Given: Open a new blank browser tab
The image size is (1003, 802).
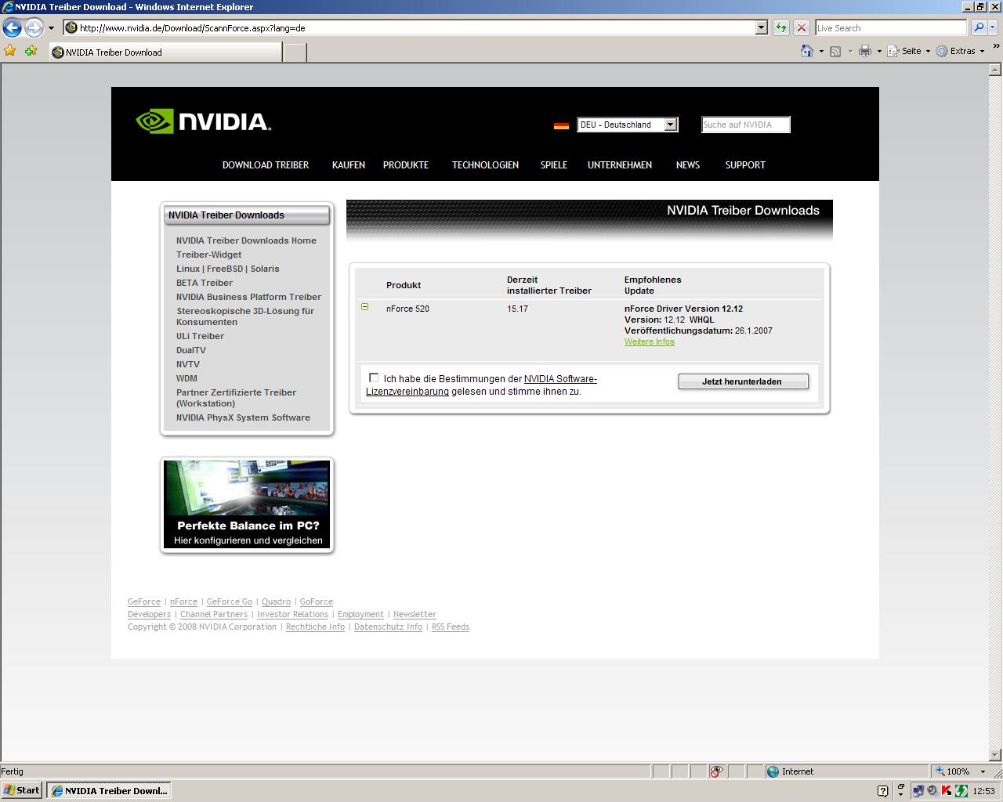Looking at the screenshot, I should coord(295,52).
